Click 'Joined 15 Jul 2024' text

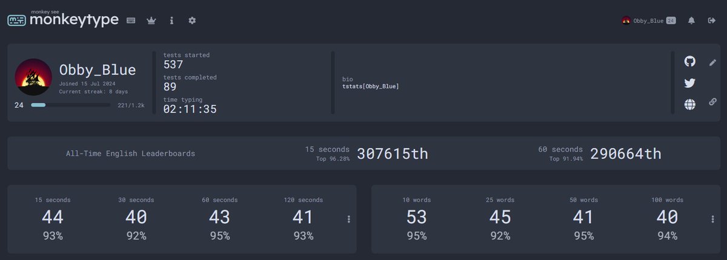pos(87,83)
